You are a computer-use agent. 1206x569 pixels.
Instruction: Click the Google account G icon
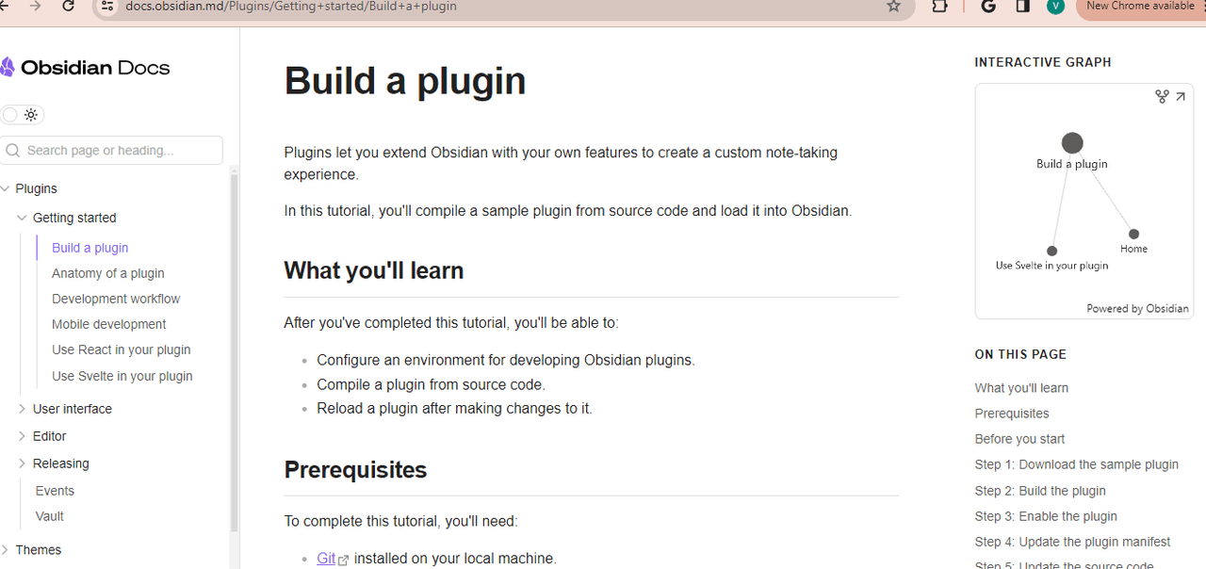pyautogui.click(x=988, y=6)
